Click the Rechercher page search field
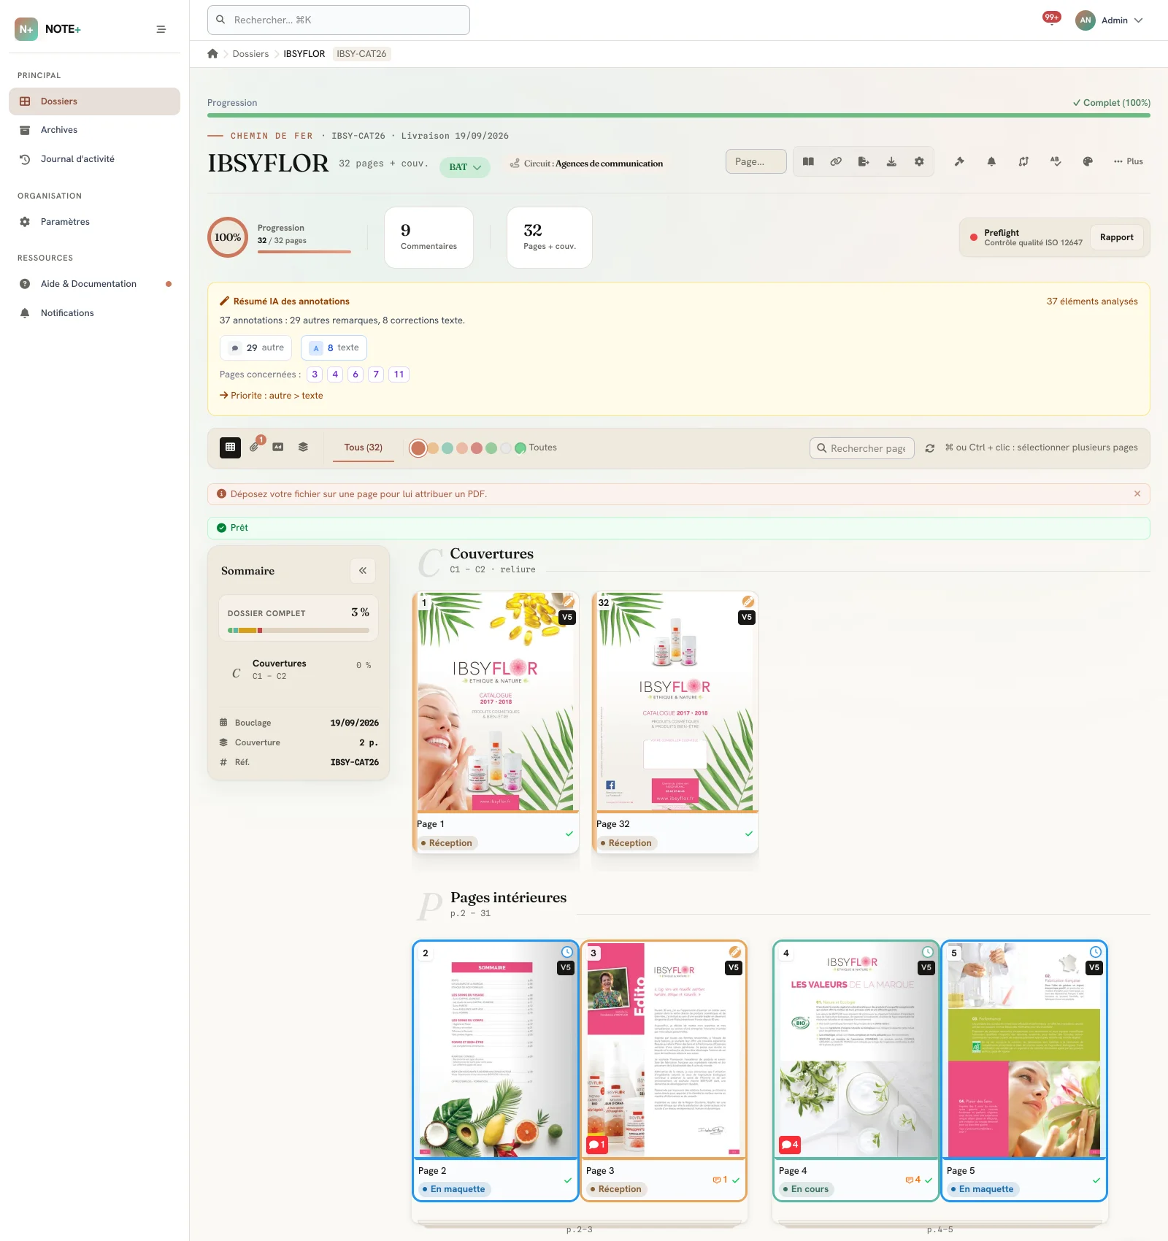The image size is (1168, 1241). [861, 448]
